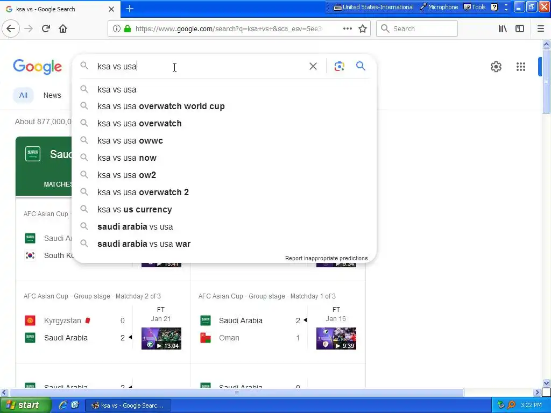
Task: Submit the search with blue magnifier icon
Action: pyautogui.click(x=361, y=66)
